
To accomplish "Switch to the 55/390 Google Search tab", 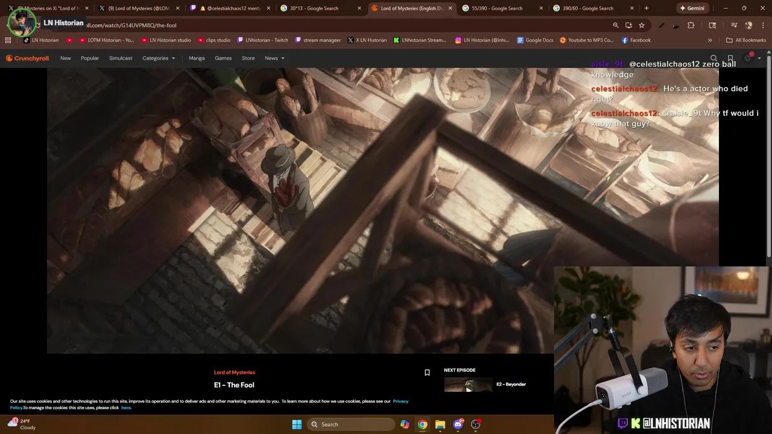I will pos(502,8).
